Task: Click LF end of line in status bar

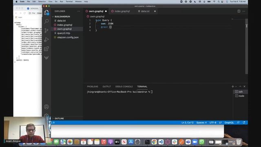Action: pos(220,122)
